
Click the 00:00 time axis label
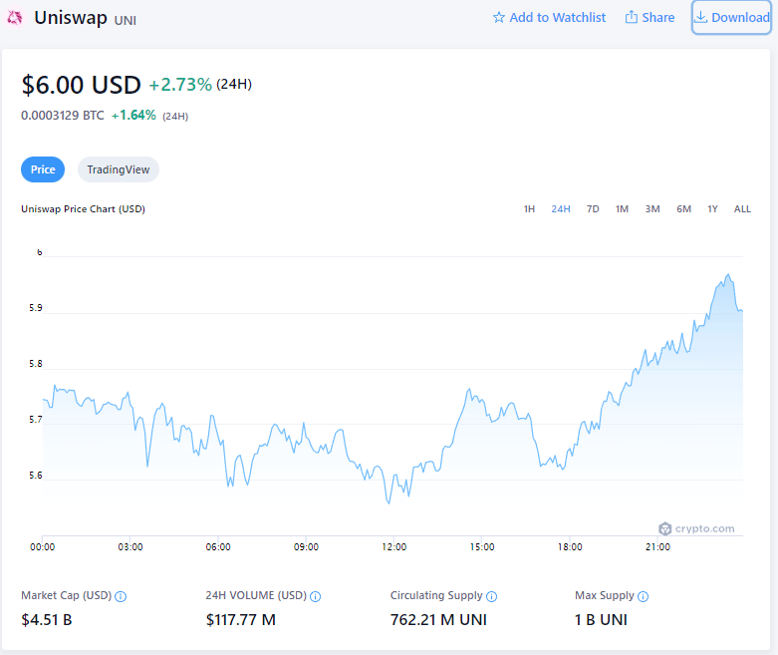click(x=43, y=547)
